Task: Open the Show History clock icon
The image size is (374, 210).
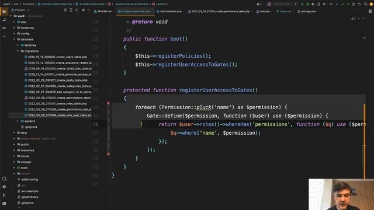Action: pos(354,4)
